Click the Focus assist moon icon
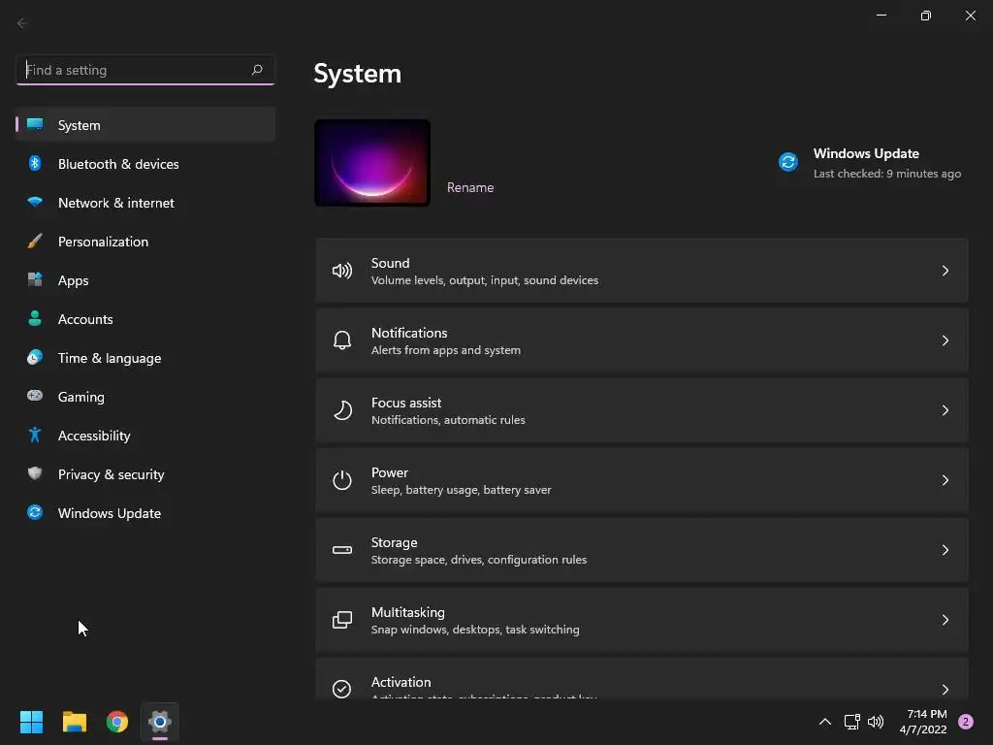This screenshot has width=993, height=745. [342, 410]
